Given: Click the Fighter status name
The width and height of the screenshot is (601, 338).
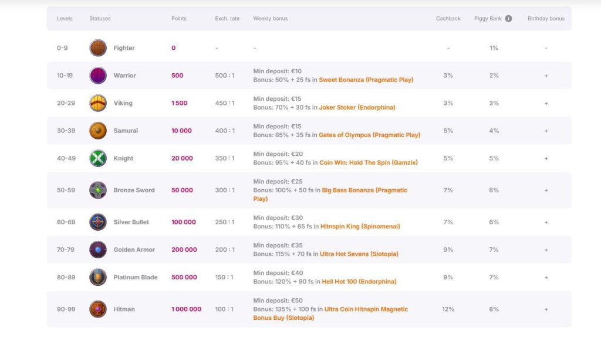Looking at the screenshot, I should [124, 48].
